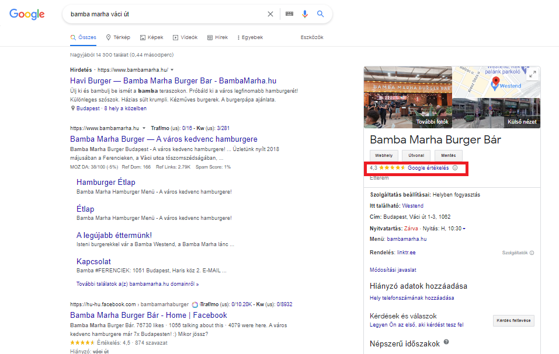Open the info icon next to Google értékelés
559x354 pixels.
click(x=455, y=167)
